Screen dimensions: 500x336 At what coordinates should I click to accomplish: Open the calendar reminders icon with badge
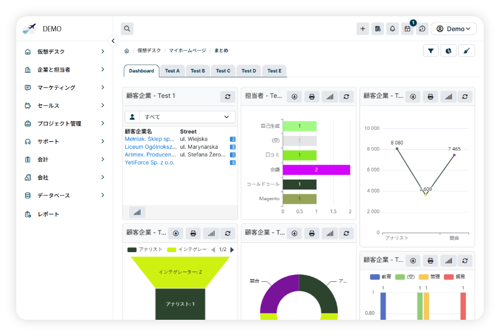coord(407,29)
